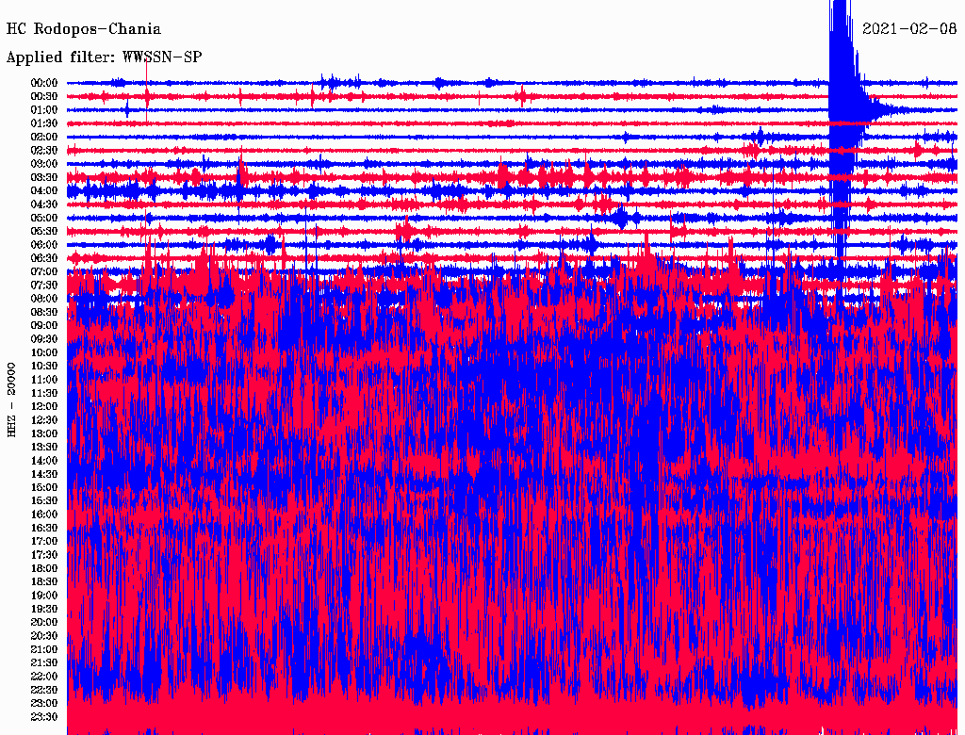Click the 04:00 time label
The height and width of the screenshot is (735, 965).
(44, 191)
